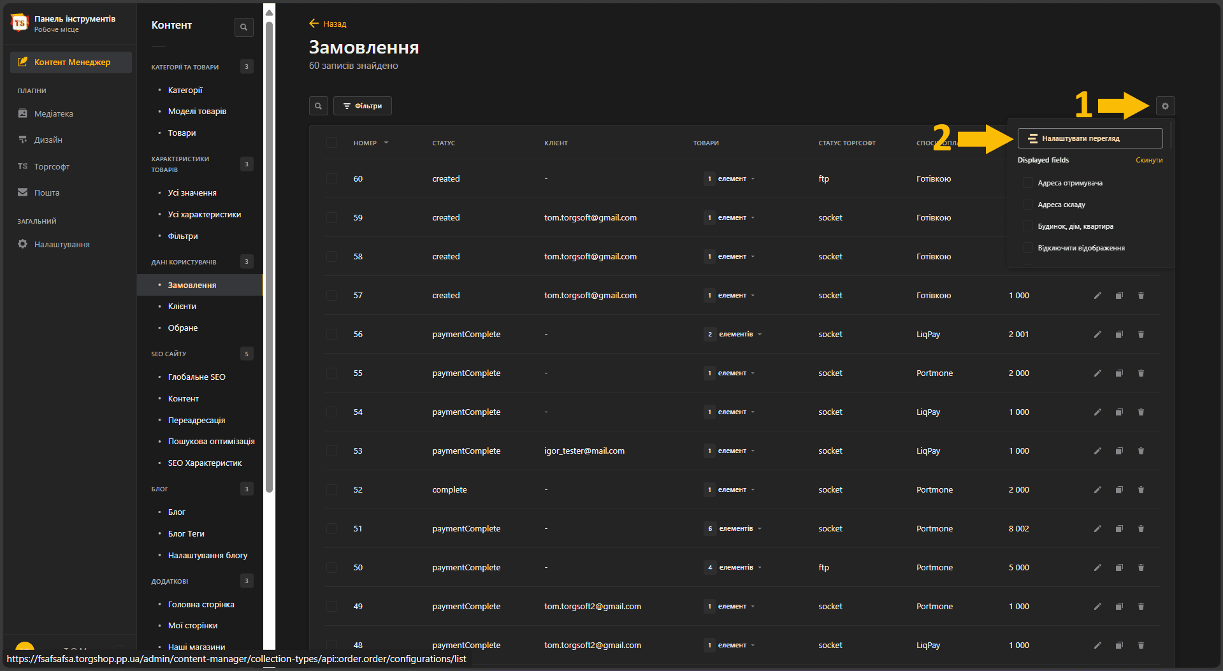This screenshot has width=1223, height=671.
Task: Select Замовлення in content list
Action: [199, 285]
